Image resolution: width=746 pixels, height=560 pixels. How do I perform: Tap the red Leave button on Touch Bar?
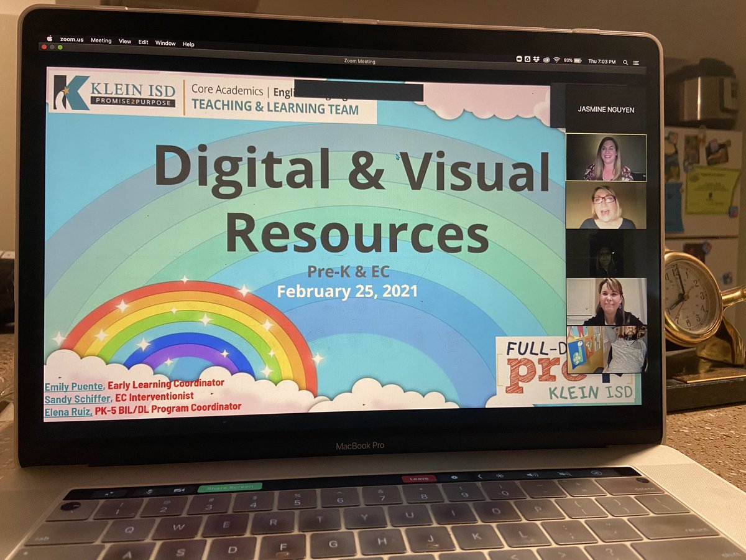click(419, 478)
